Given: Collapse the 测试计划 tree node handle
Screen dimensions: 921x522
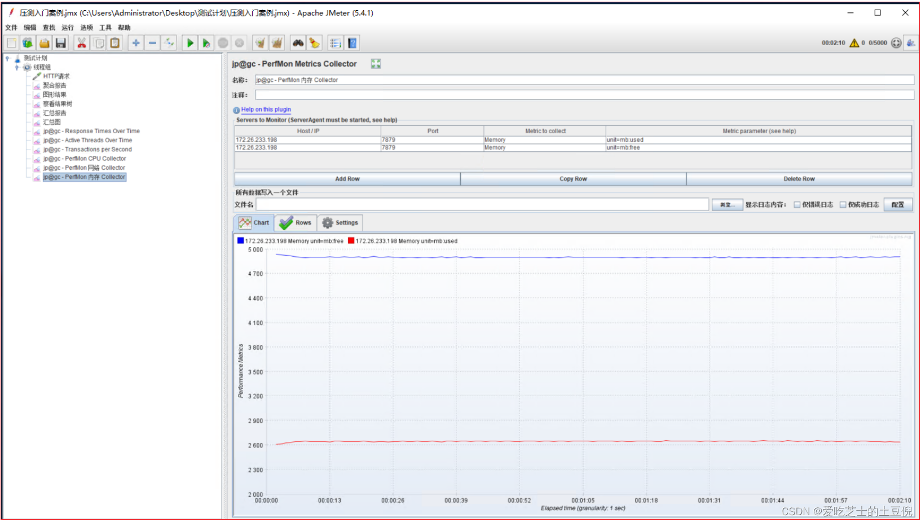Looking at the screenshot, I should point(7,58).
